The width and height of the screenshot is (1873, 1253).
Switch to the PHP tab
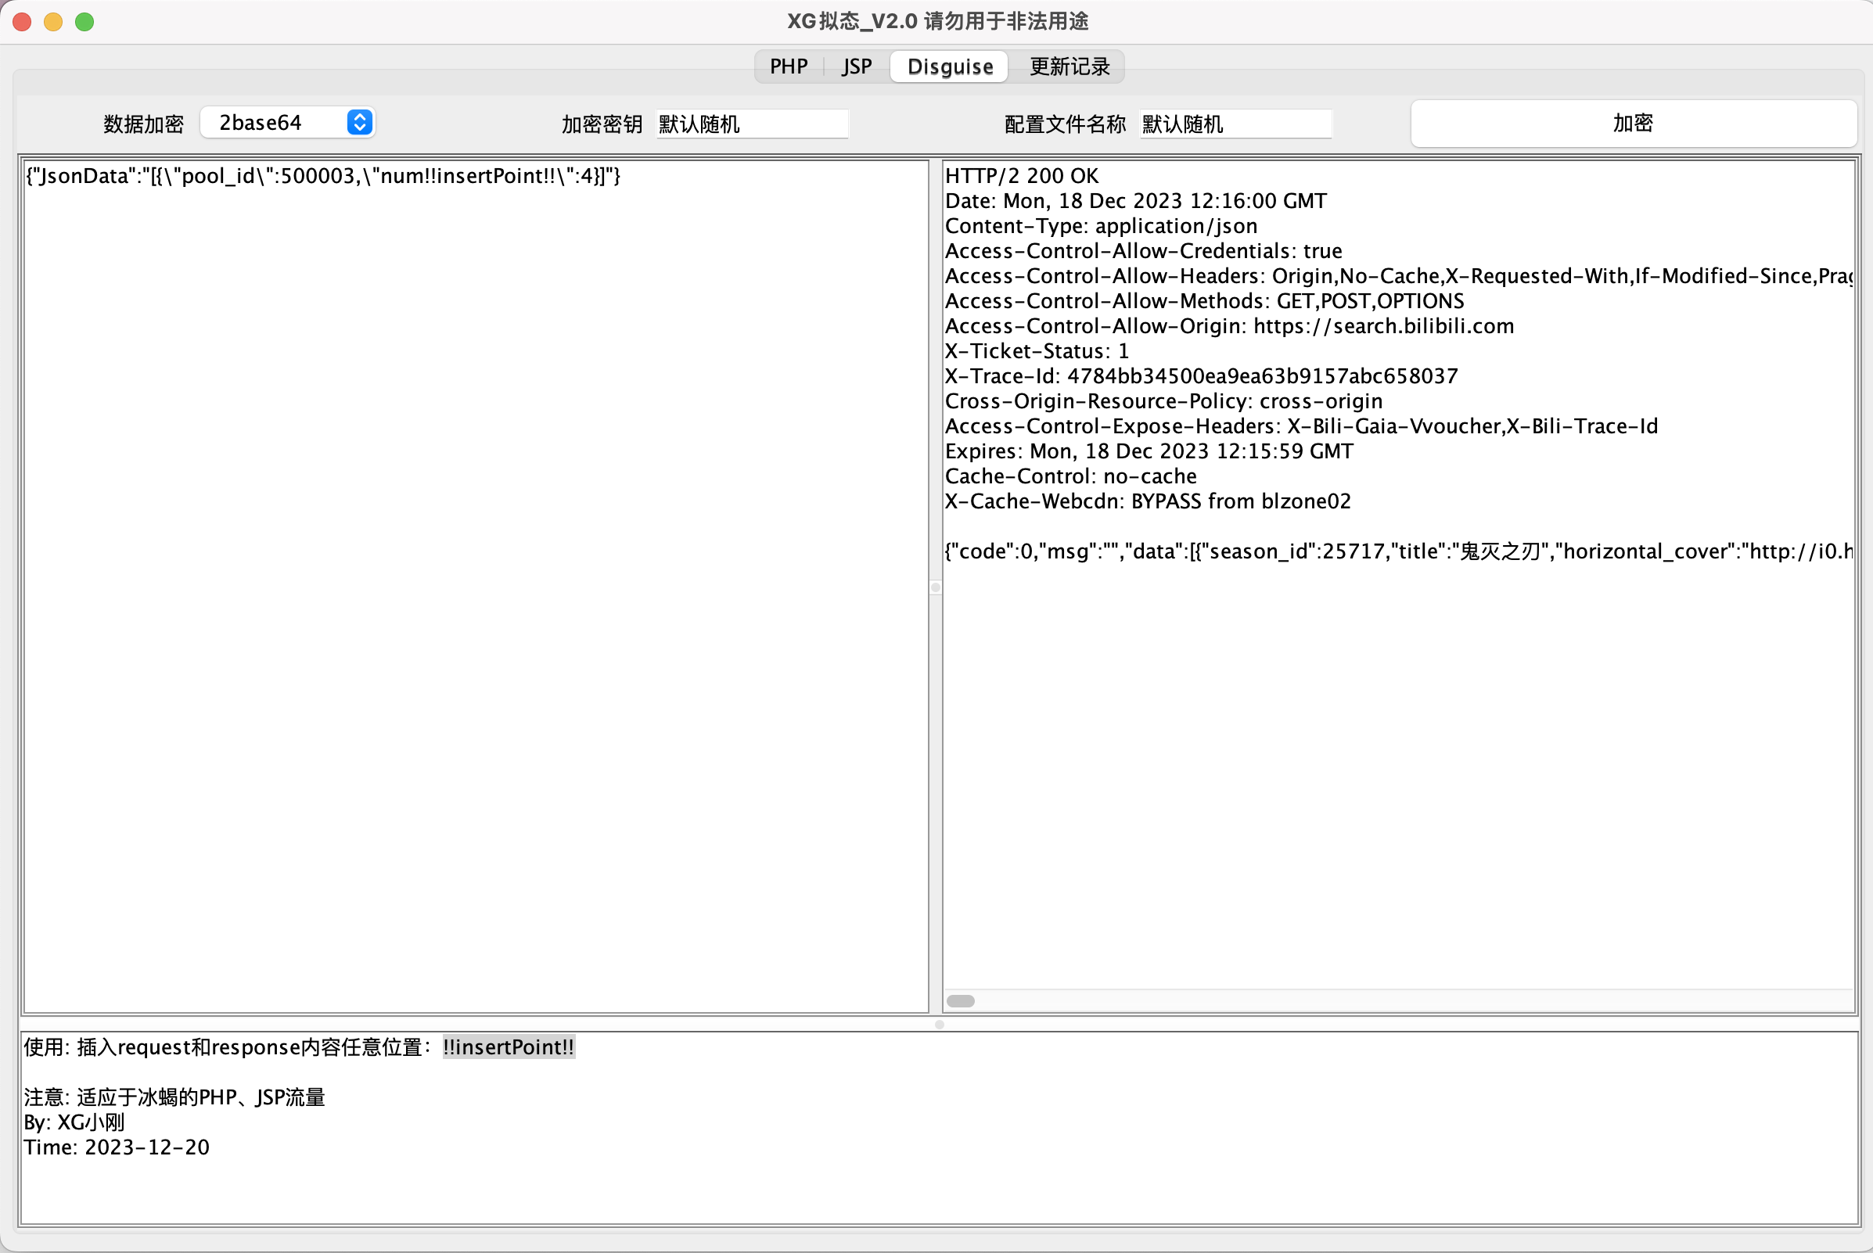click(788, 66)
